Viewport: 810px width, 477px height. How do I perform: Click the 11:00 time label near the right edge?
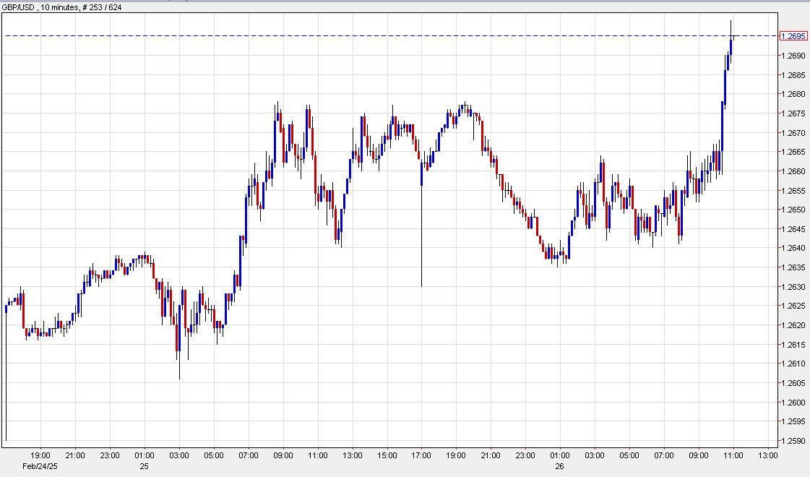coord(734,456)
